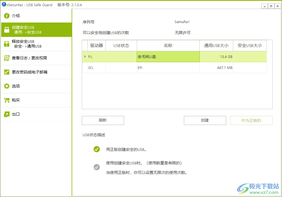Viewport: 282px width, 197px height.
Task: Click the shopping cart icon beside 购买
Action: pos(6,100)
